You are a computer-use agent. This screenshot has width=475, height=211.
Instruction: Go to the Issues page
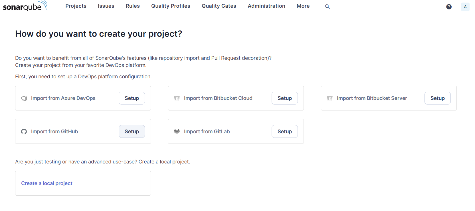106,6
